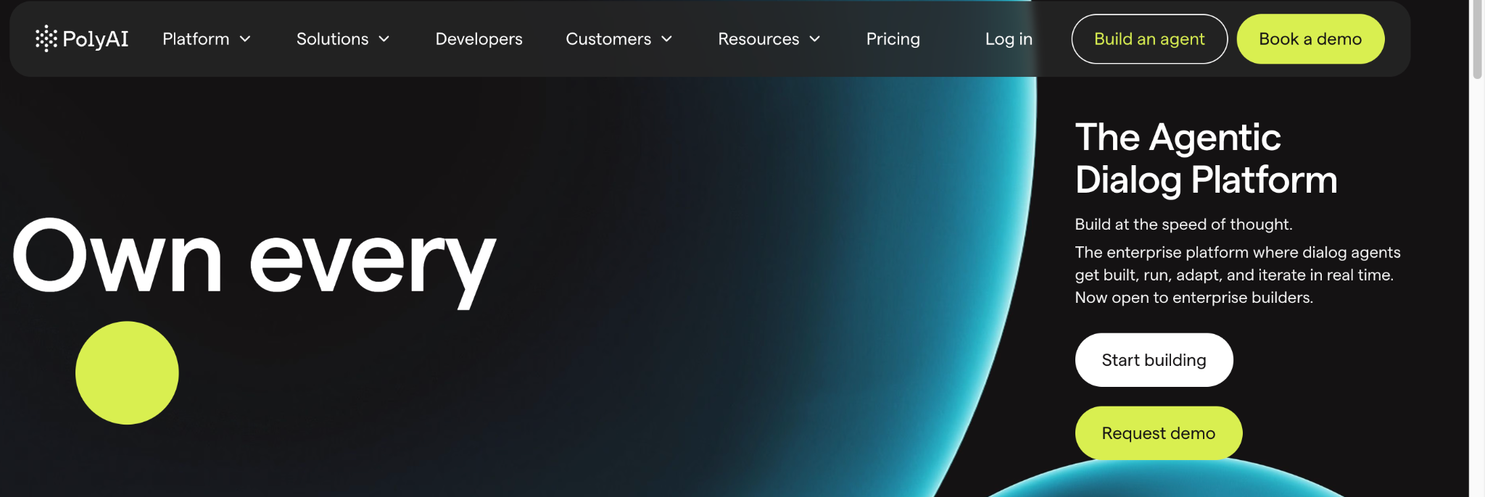This screenshot has width=1485, height=497.
Task: Expand the Solutions dropdown chevron
Action: click(x=384, y=39)
